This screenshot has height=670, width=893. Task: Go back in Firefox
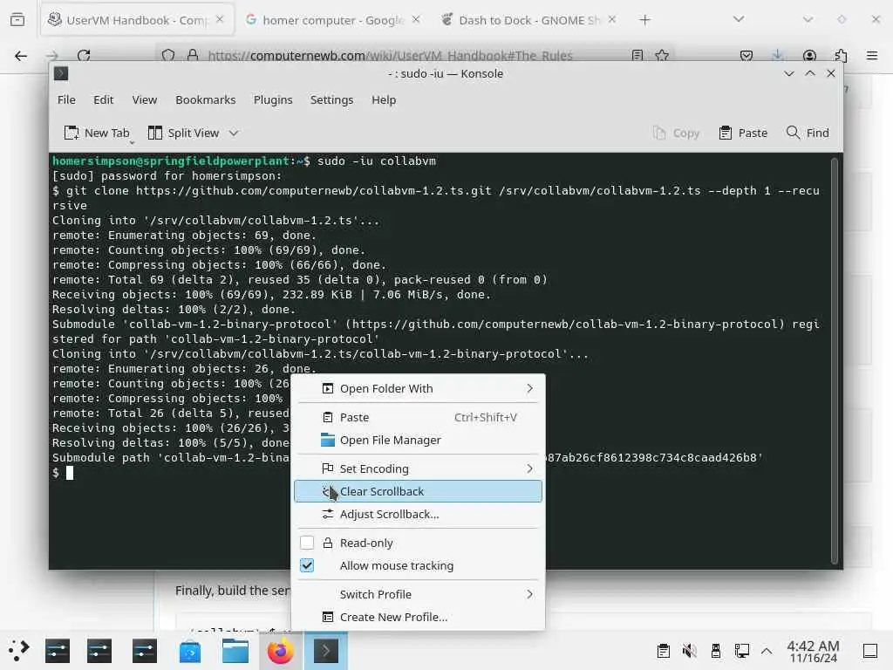[21, 55]
